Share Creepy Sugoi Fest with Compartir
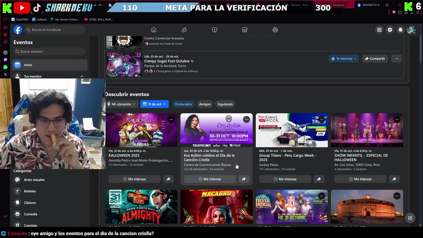This screenshot has width=423, height=238. tap(375, 59)
